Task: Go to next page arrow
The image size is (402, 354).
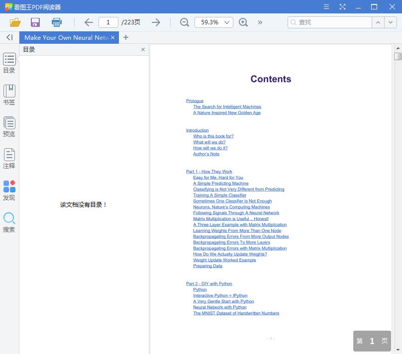Action: coord(156,22)
